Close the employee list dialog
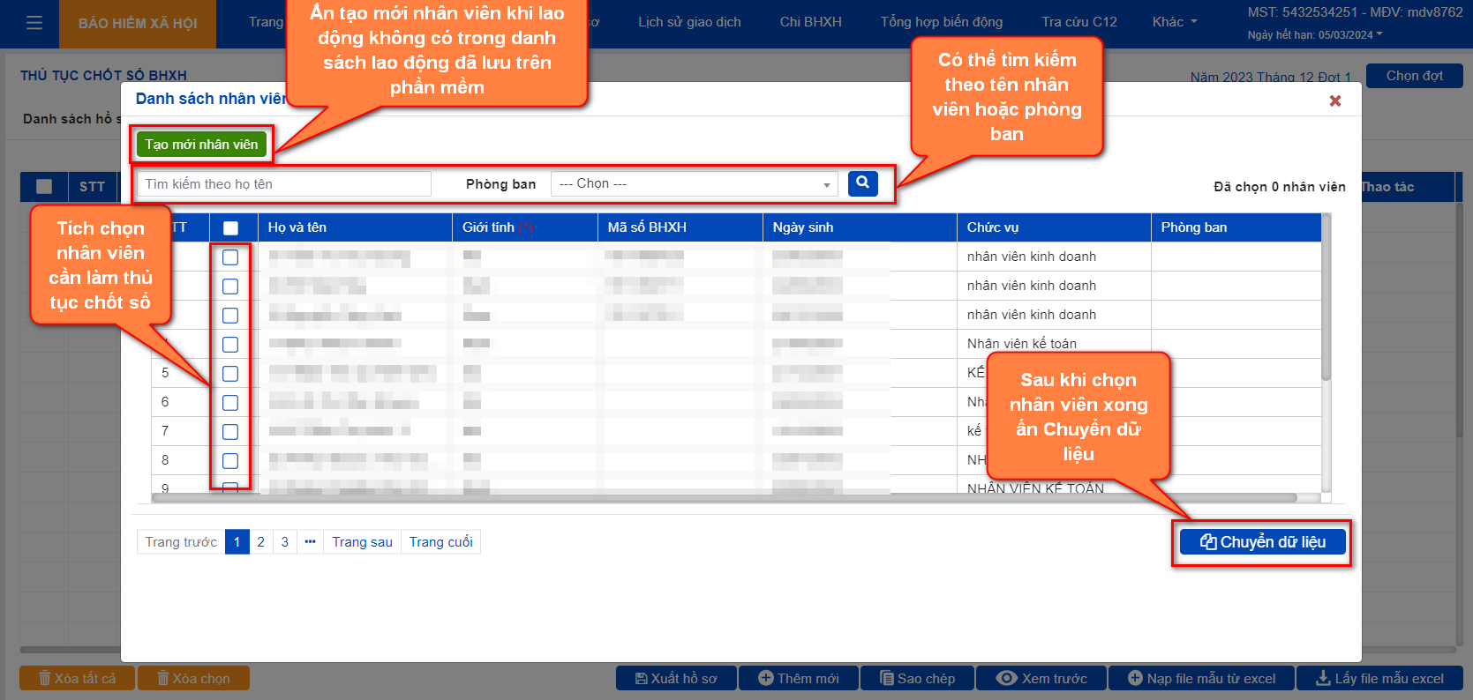This screenshot has width=1473, height=700. [1334, 101]
